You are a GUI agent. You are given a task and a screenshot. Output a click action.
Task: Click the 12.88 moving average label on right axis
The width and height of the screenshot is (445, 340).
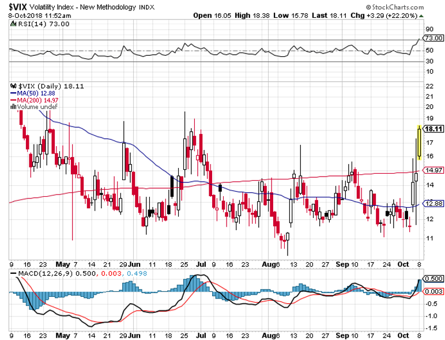[432, 203]
